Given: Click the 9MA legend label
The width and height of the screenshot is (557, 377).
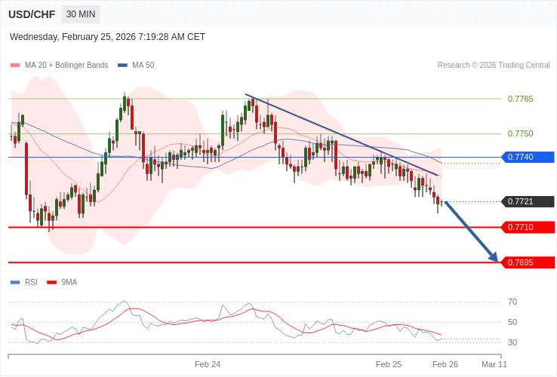Looking at the screenshot, I should [x=69, y=283].
